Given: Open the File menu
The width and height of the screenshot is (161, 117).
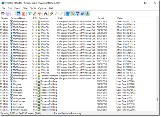Looking at the screenshot, I should coord(3,8).
